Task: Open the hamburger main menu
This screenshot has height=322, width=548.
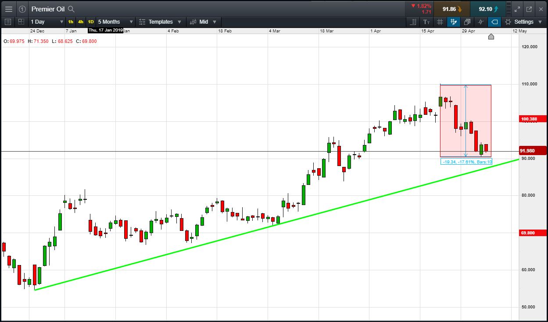Action: tap(9, 9)
